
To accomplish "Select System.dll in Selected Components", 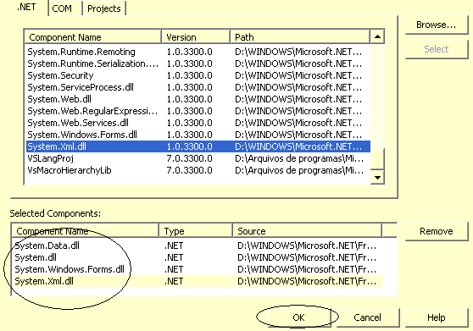I will pos(198,257).
